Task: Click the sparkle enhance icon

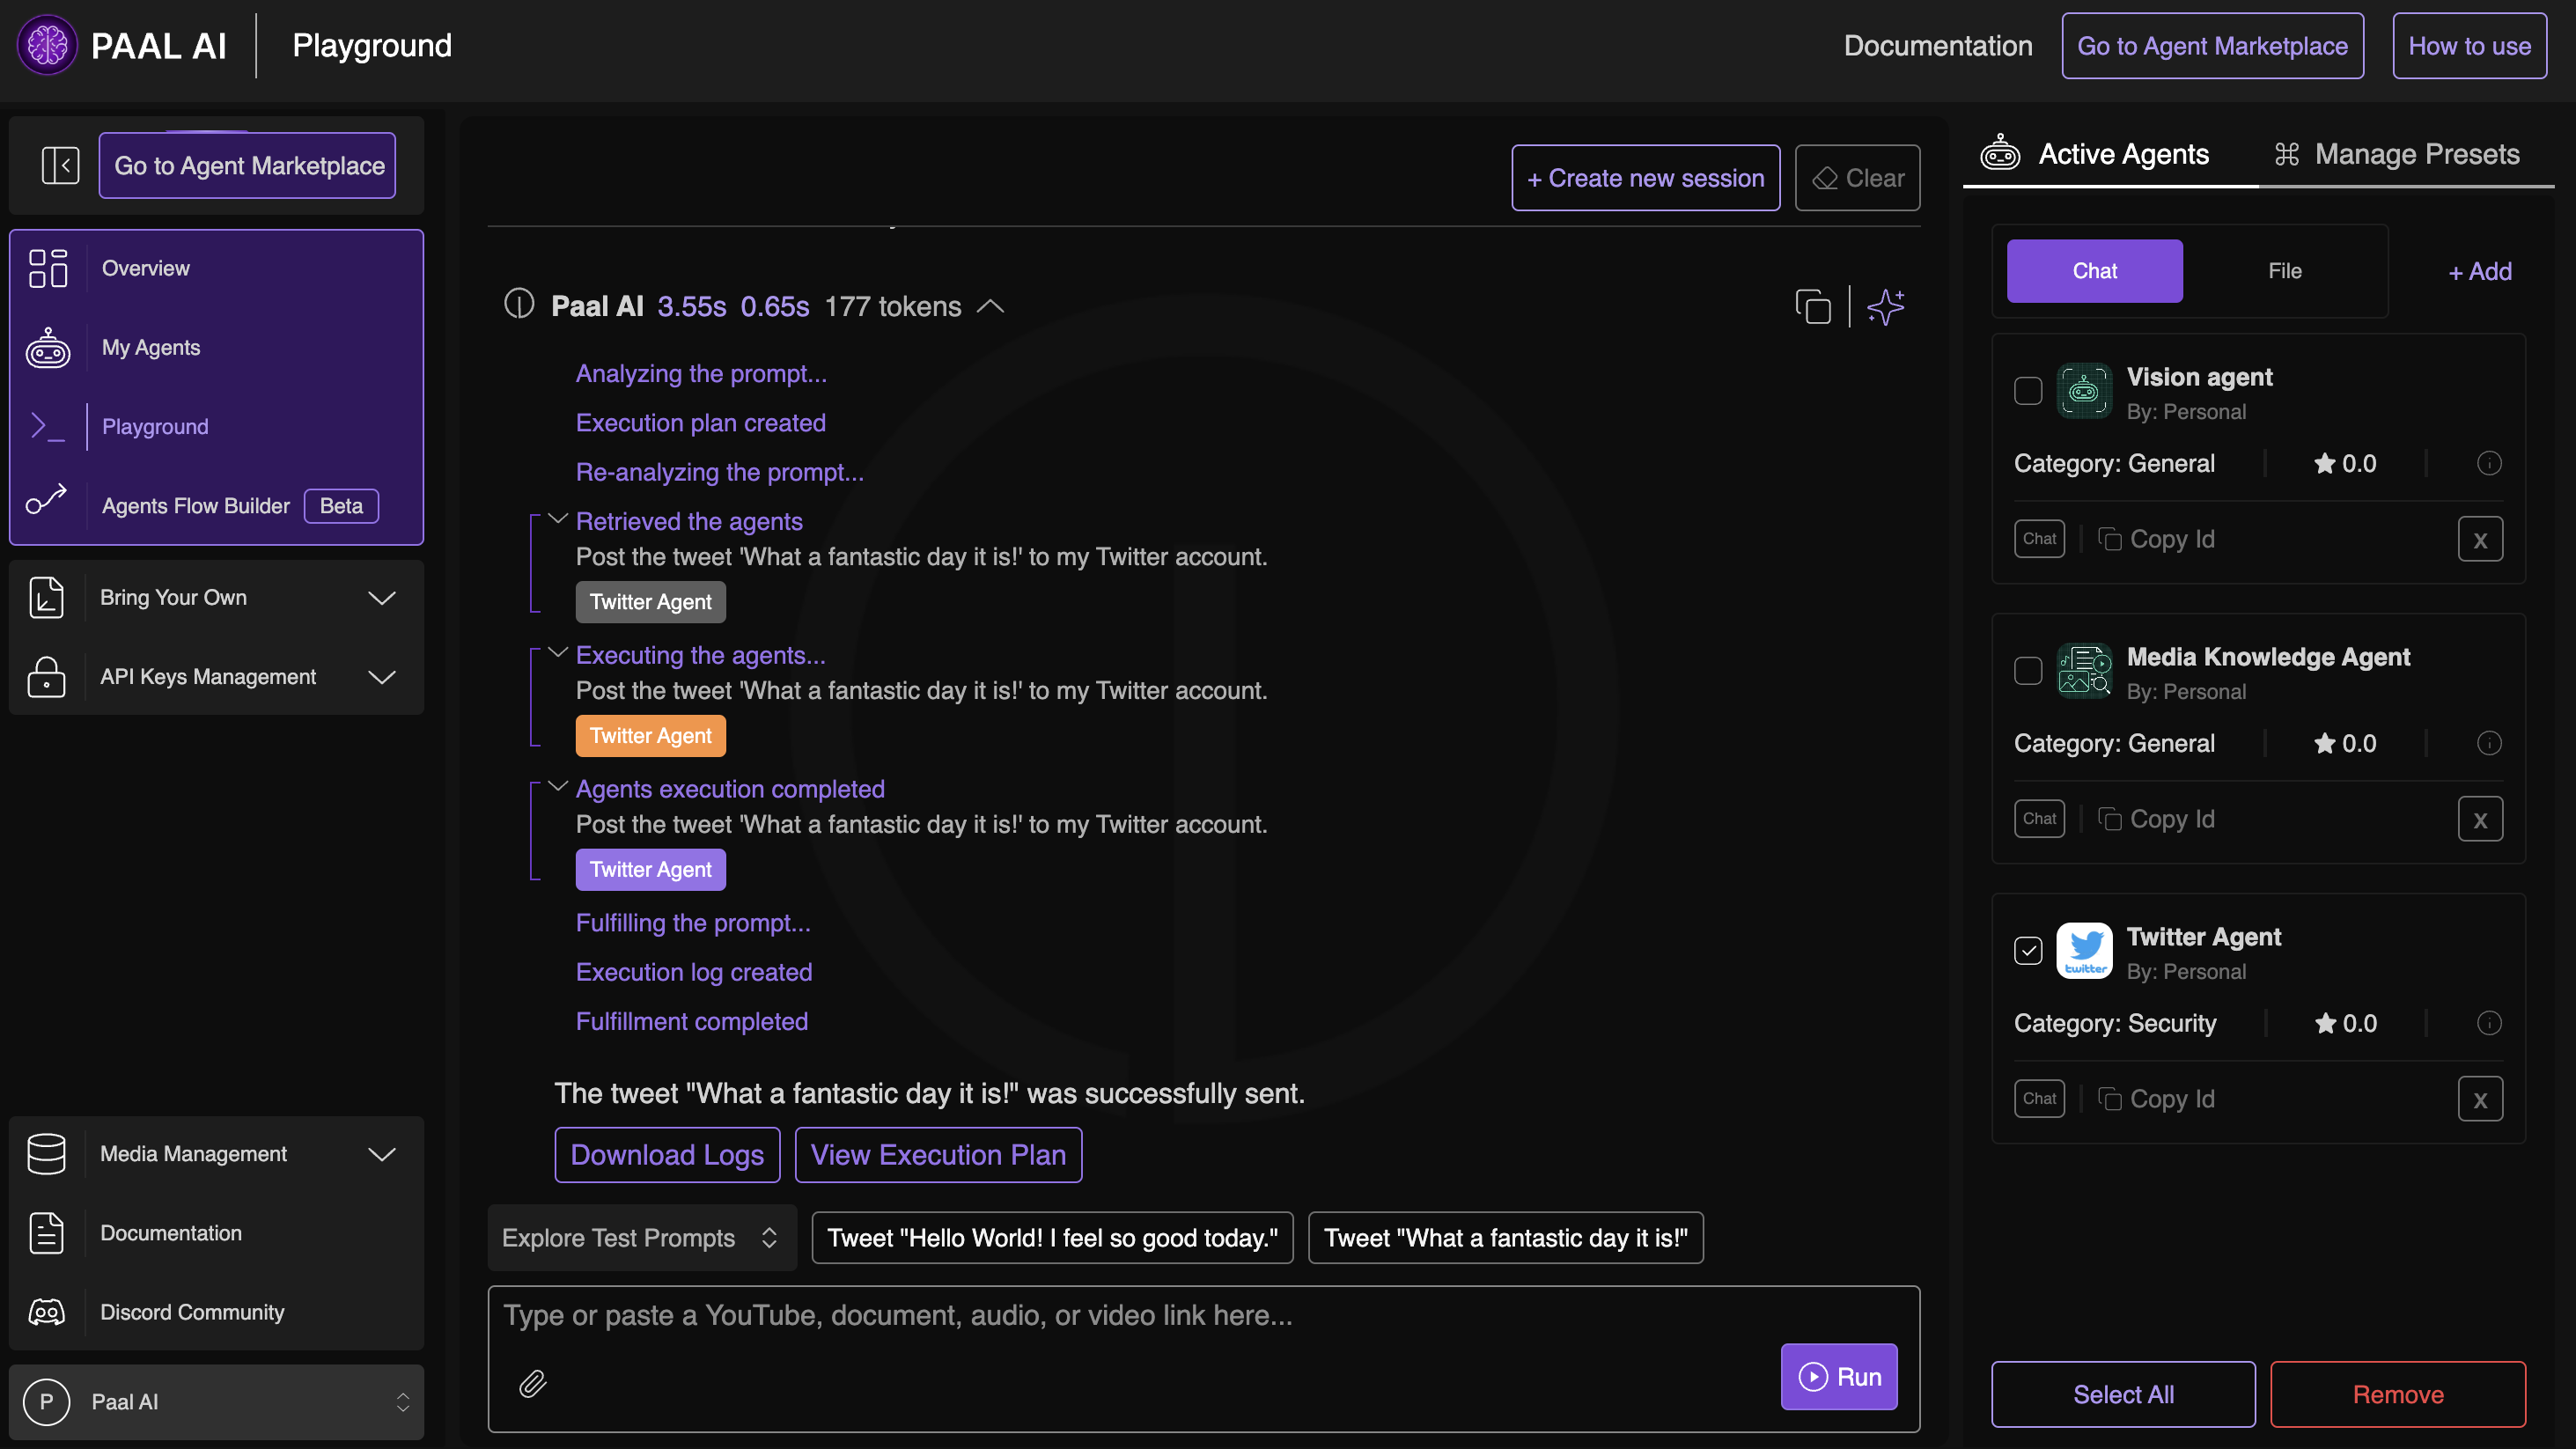Action: [1885, 307]
